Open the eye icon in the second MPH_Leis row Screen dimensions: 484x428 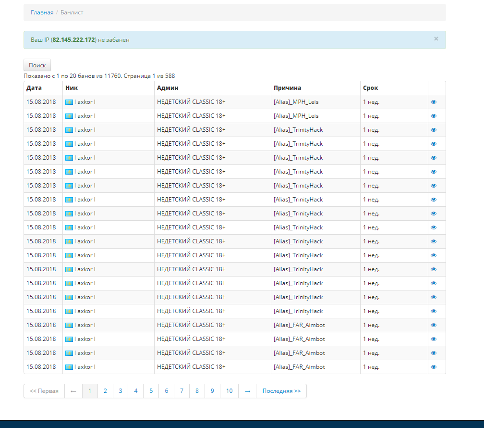(x=434, y=116)
